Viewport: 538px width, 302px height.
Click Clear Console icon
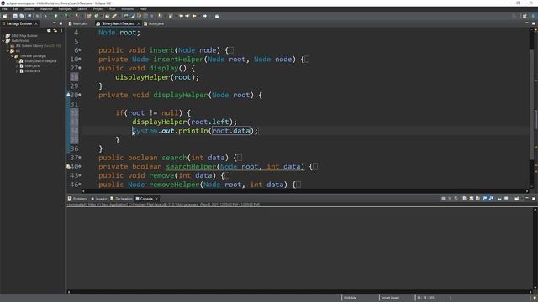click(x=465, y=199)
